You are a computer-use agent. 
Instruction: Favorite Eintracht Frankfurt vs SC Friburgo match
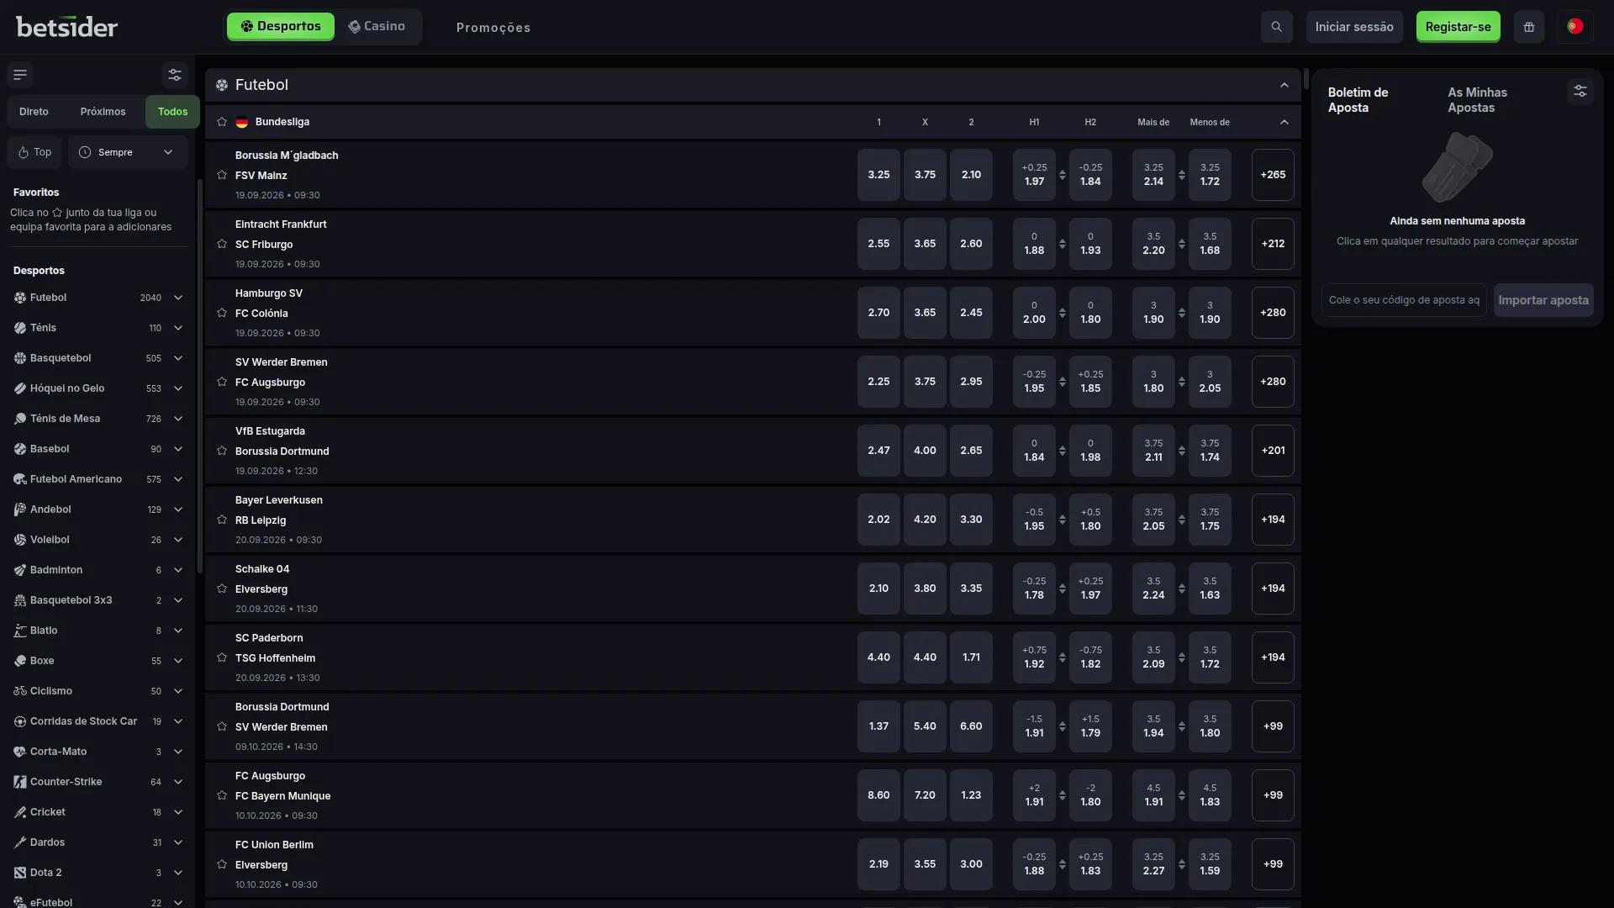[x=222, y=244]
